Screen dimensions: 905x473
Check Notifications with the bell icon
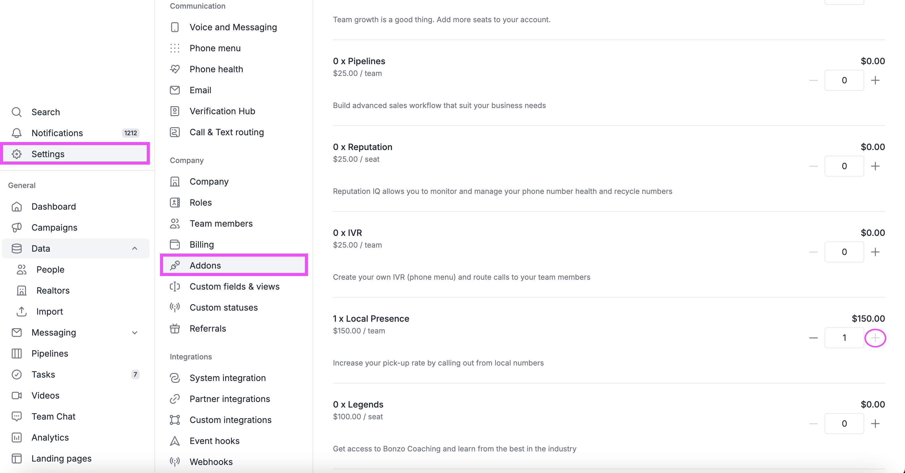(x=16, y=133)
